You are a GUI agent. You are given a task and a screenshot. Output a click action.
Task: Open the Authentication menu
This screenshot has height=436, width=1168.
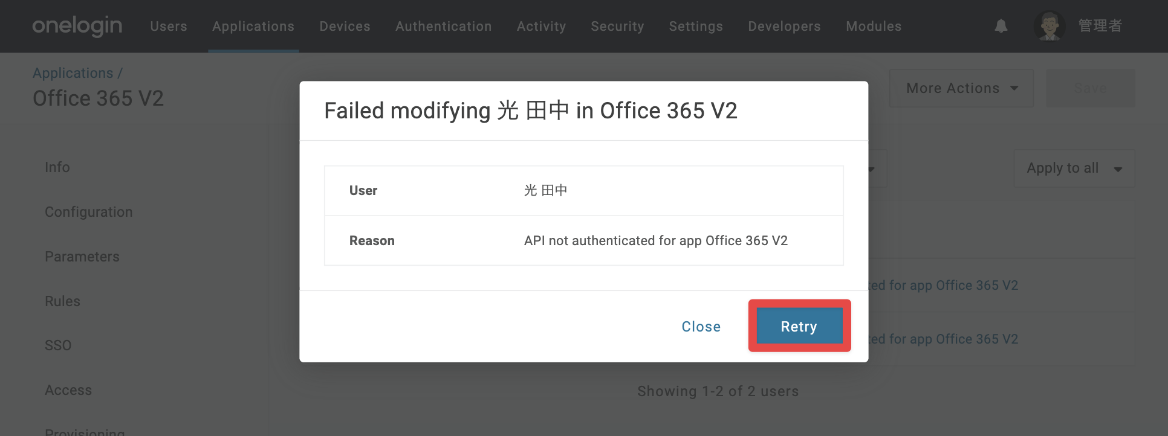point(444,27)
